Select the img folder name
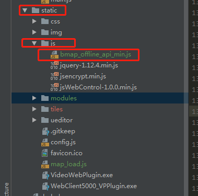 pos(56,32)
